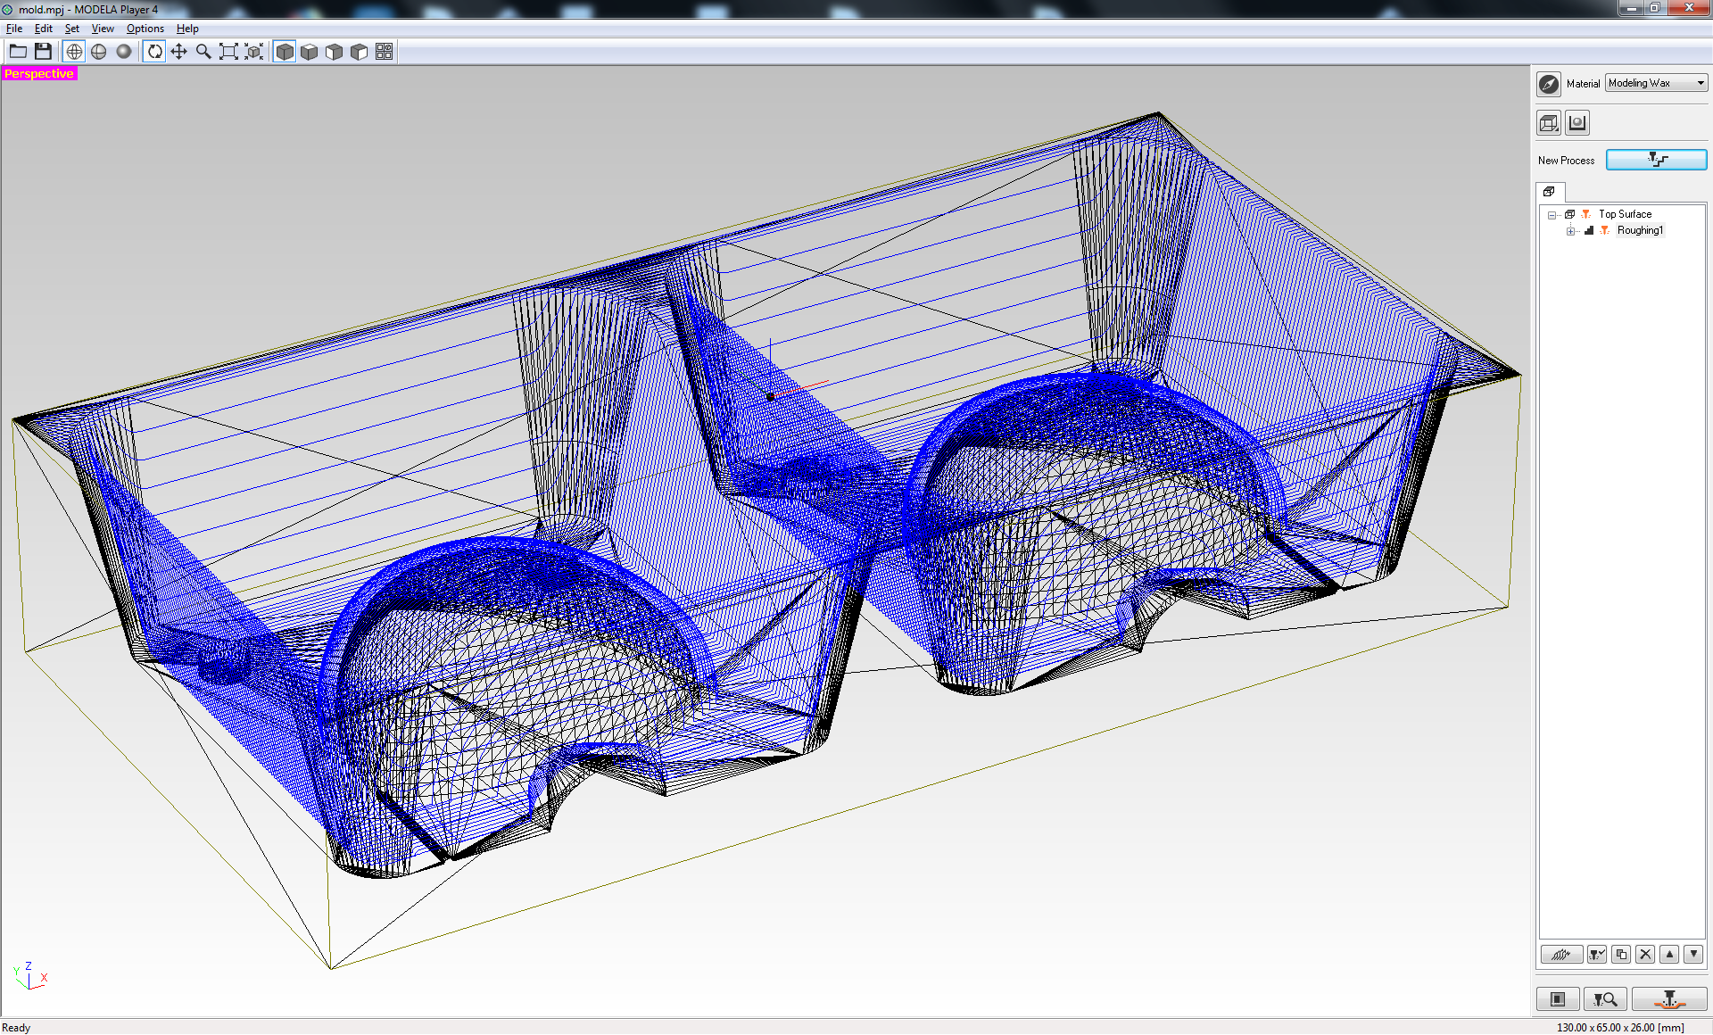Screen dimensions: 1713x1035
Task: Delete selected process with X button
Action: click(x=1645, y=955)
